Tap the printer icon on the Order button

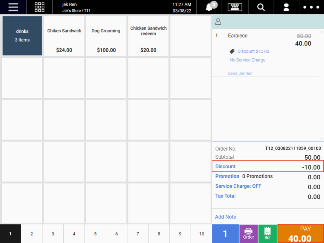(249, 232)
